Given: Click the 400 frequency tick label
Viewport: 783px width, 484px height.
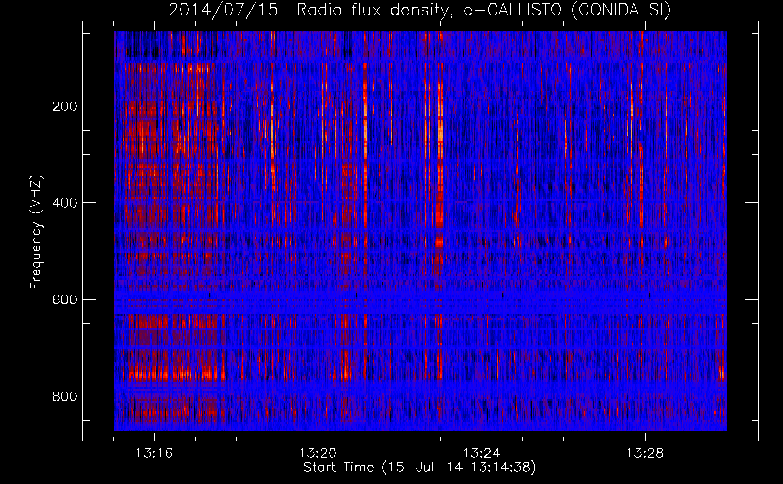Looking at the screenshot, I should (65, 203).
